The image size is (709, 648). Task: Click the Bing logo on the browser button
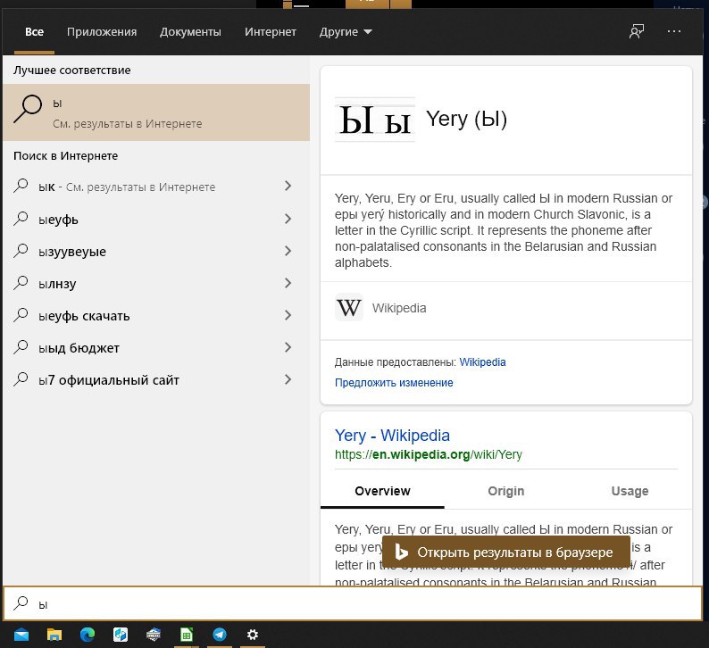[x=401, y=552]
